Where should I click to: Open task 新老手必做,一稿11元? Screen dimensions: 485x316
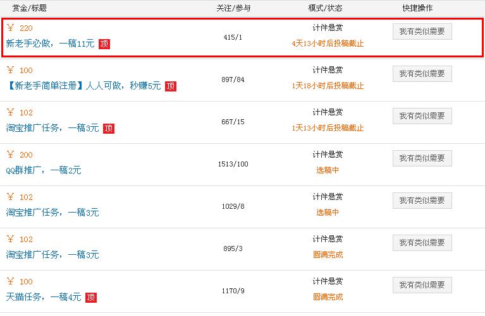pyautogui.click(x=50, y=44)
